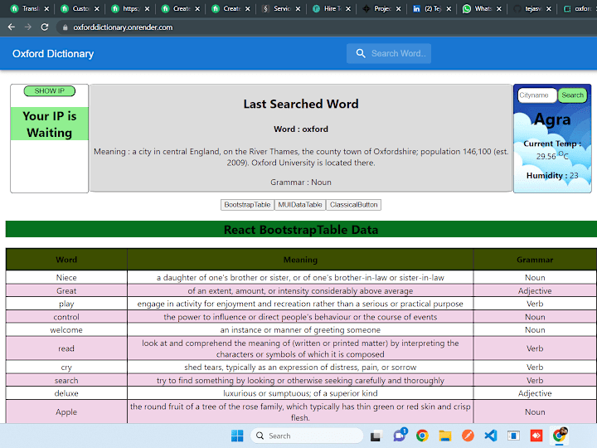Select the MUIDataTable button
The image size is (597, 448).
[x=300, y=205]
